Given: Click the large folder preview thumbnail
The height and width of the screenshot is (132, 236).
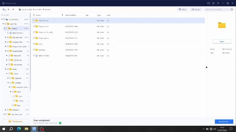Looking at the screenshot, I should coord(222,25).
